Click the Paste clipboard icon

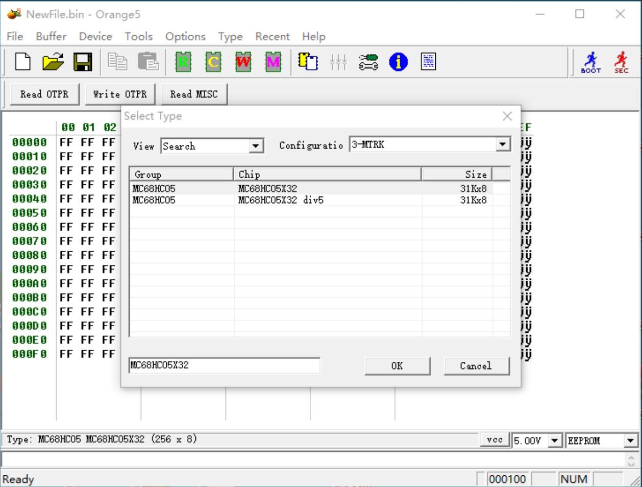point(149,62)
